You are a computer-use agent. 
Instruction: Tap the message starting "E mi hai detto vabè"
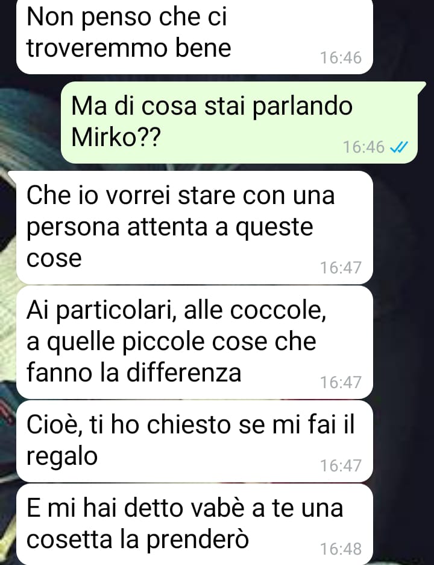195,525
